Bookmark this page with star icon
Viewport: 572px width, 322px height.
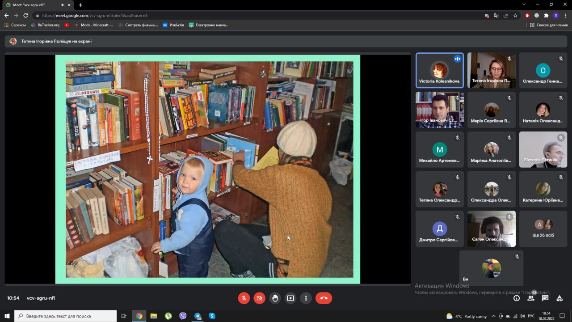pos(515,15)
